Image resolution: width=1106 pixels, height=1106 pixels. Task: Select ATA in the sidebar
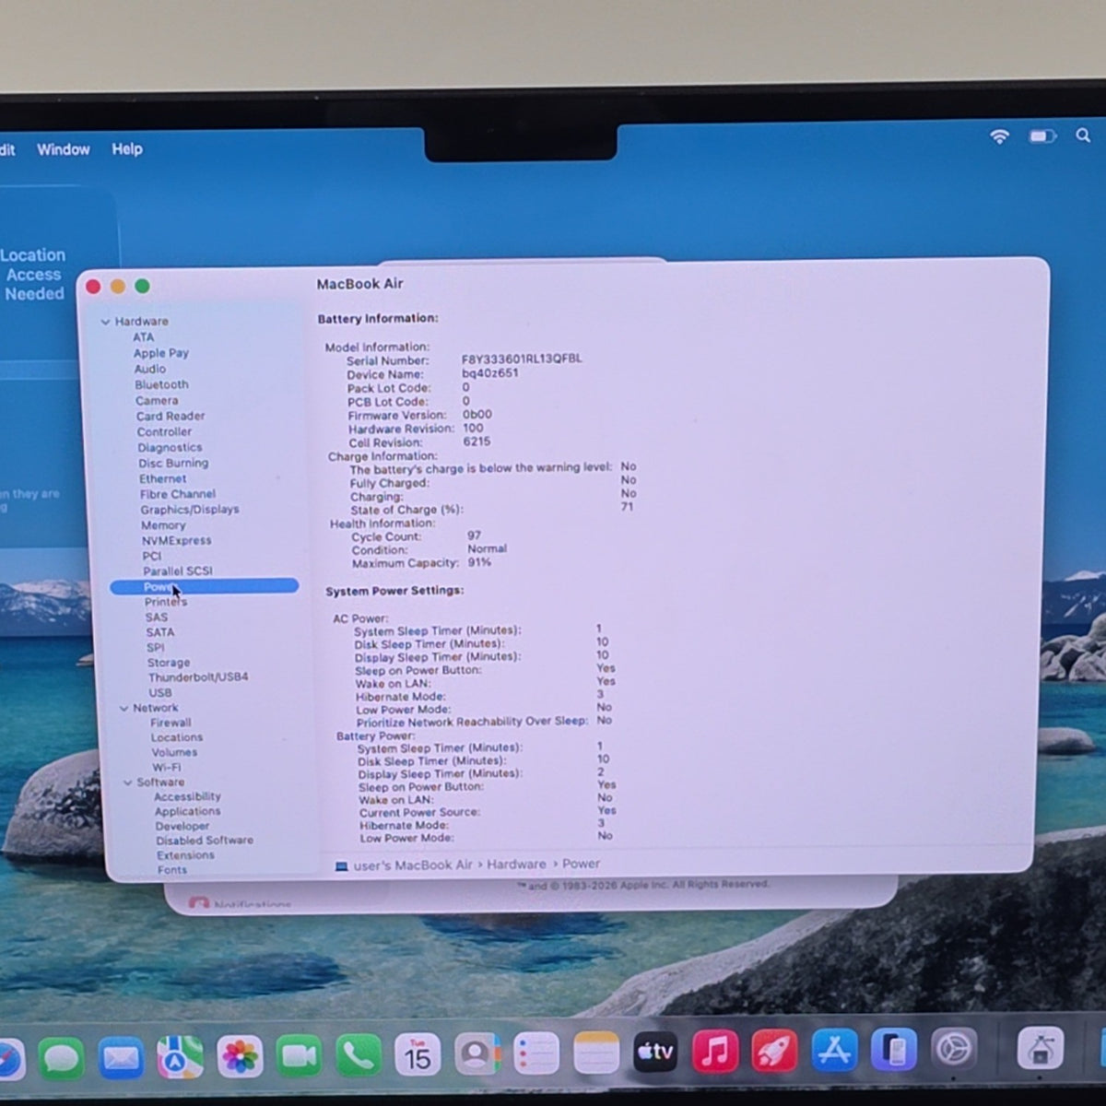click(143, 337)
